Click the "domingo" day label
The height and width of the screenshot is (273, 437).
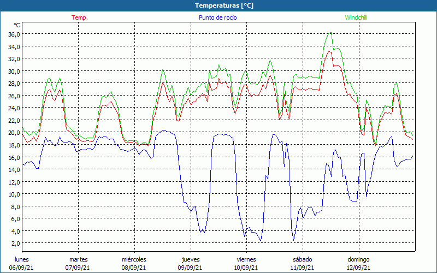(358, 259)
